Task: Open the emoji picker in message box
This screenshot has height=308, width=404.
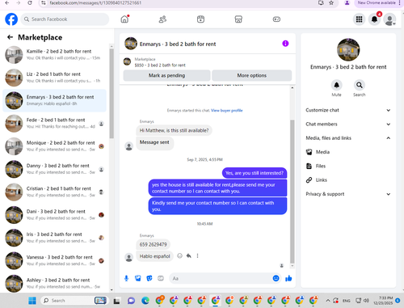Action: [276, 278]
